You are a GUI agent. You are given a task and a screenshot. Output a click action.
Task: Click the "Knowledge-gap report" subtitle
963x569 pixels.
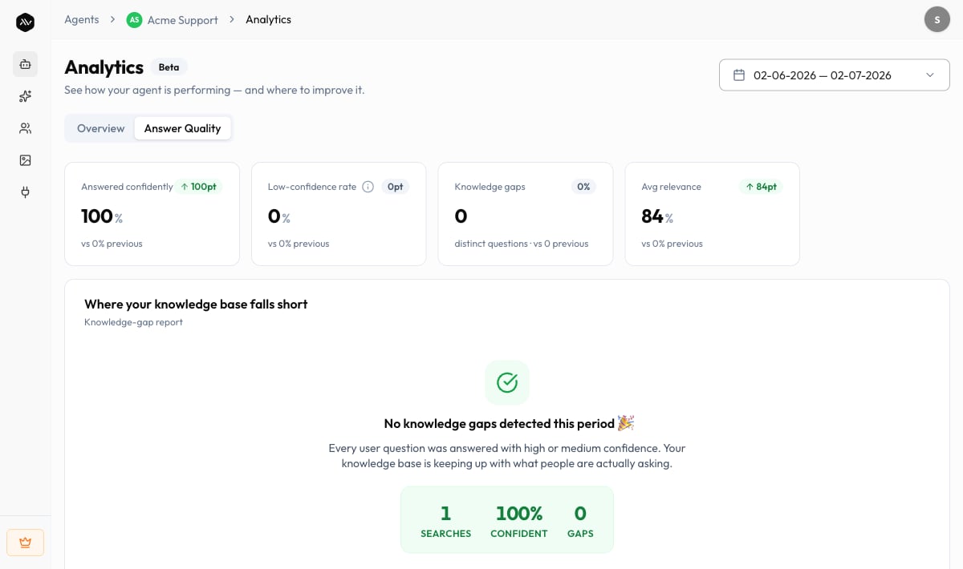tap(133, 322)
